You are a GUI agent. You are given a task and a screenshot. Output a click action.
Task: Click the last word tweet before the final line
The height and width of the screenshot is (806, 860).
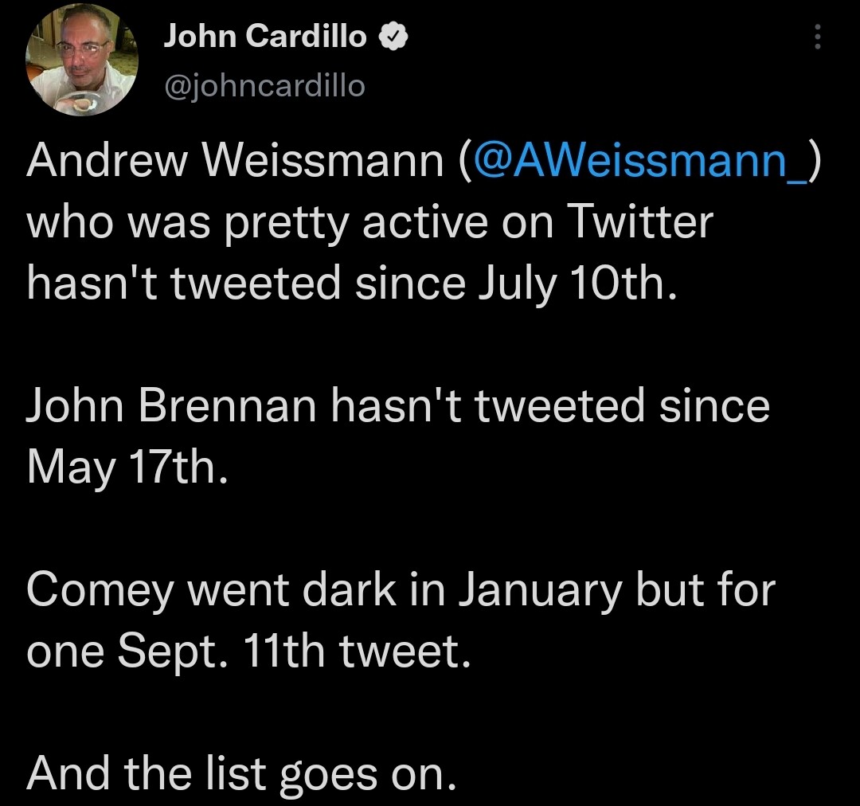(401, 652)
